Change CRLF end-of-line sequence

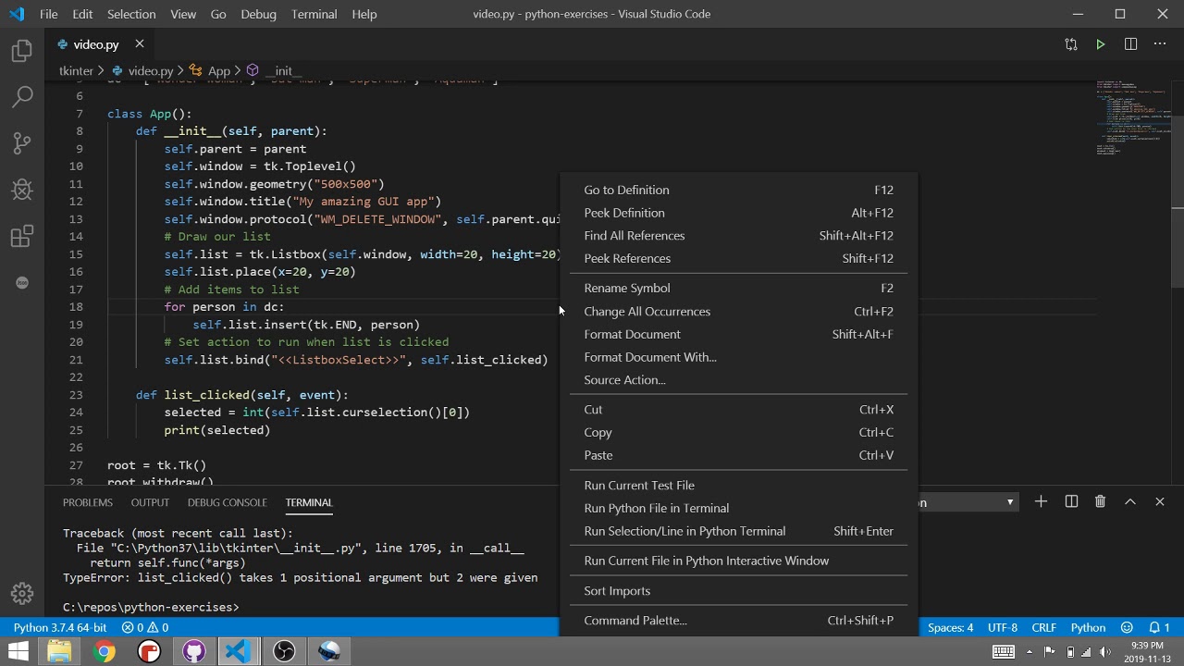(x=1043, y=627)
